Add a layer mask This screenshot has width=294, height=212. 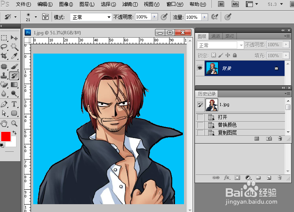point(237,178)
